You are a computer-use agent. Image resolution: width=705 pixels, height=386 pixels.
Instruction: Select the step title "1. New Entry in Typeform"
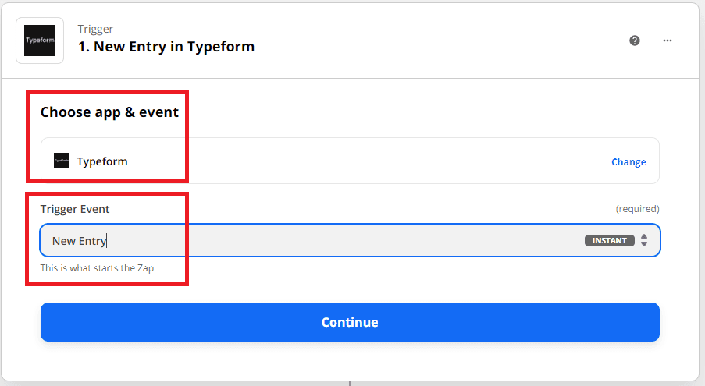[166, 47]
